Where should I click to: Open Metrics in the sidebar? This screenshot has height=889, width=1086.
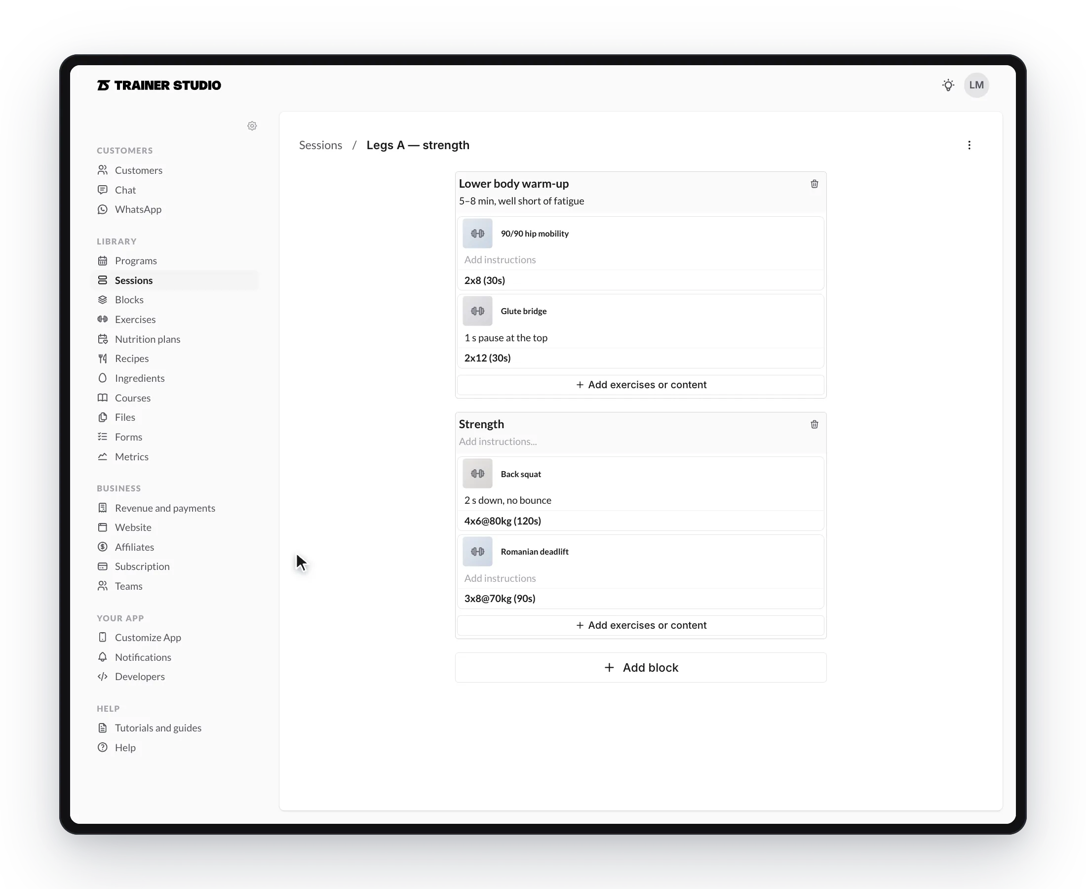pyautogui.click(x=175, y=457)
